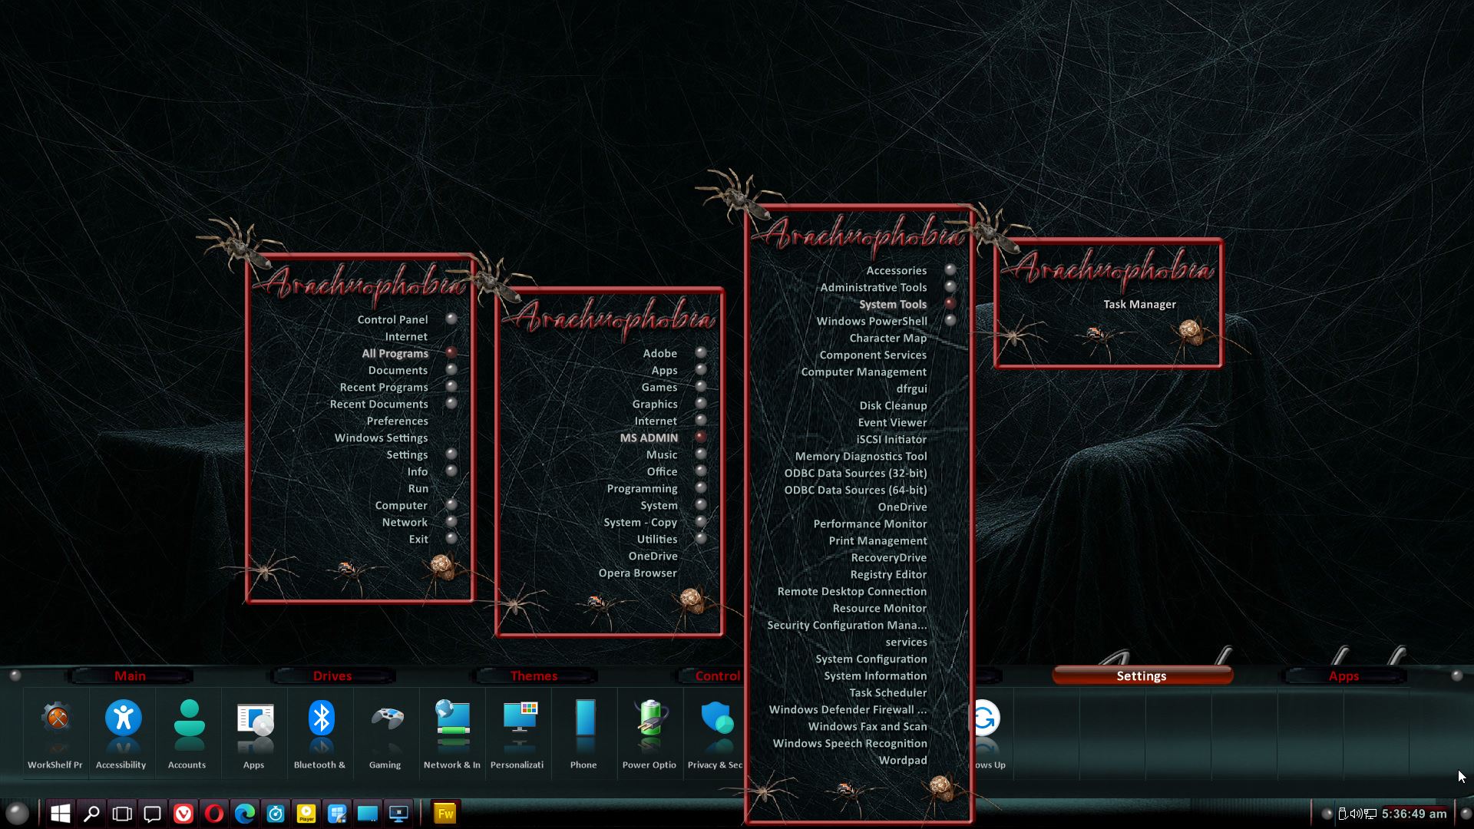This screenshot has width=1474, height=829.
Task: Click the Exit entry in the main menu
Action: [x=418, y=539]
